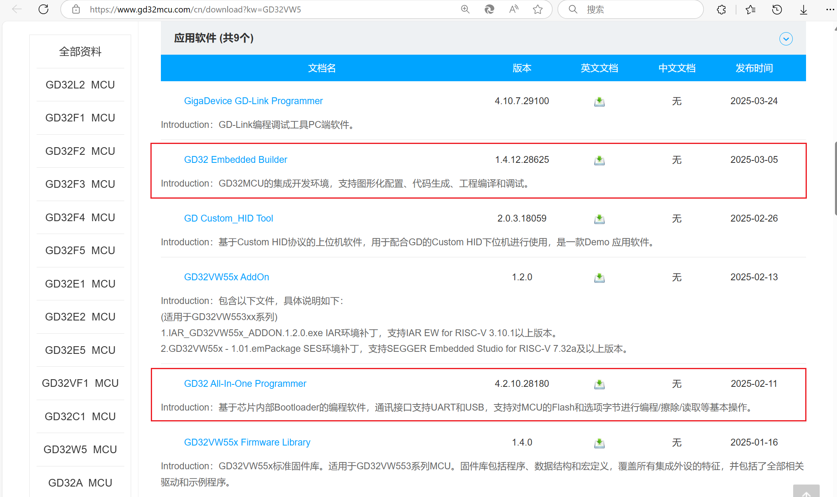
Task: Click version 2.0.3.18059 cell
Action: 522,218
